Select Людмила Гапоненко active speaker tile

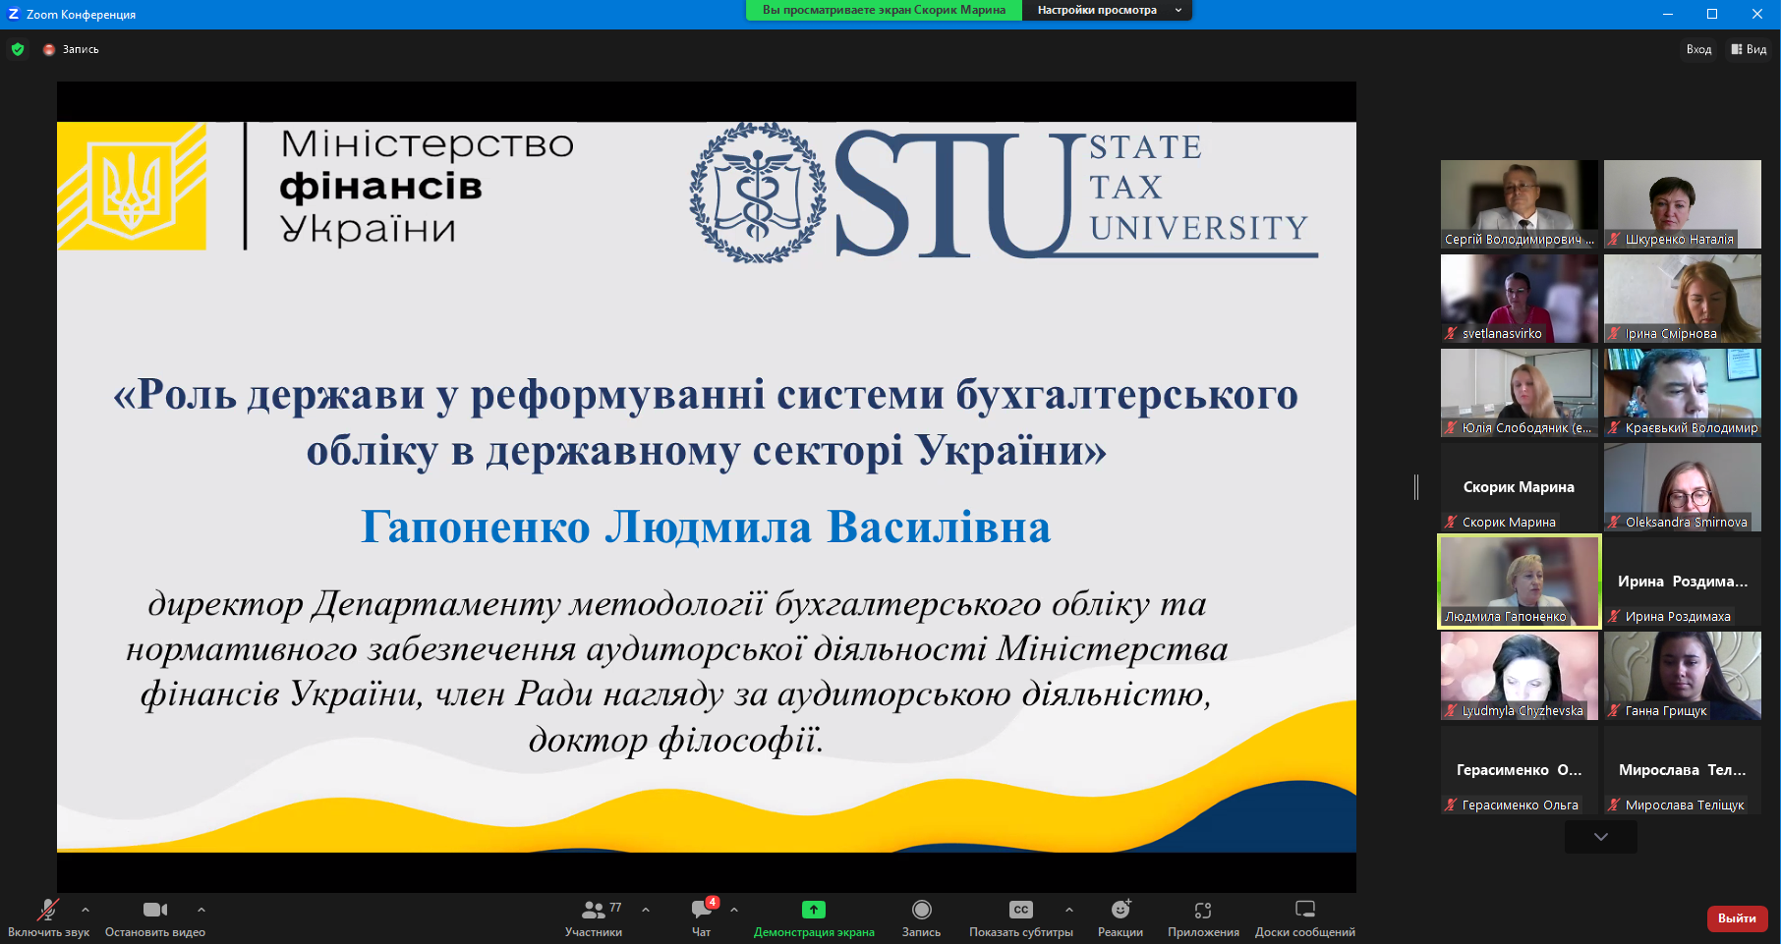click(1520, 582)
